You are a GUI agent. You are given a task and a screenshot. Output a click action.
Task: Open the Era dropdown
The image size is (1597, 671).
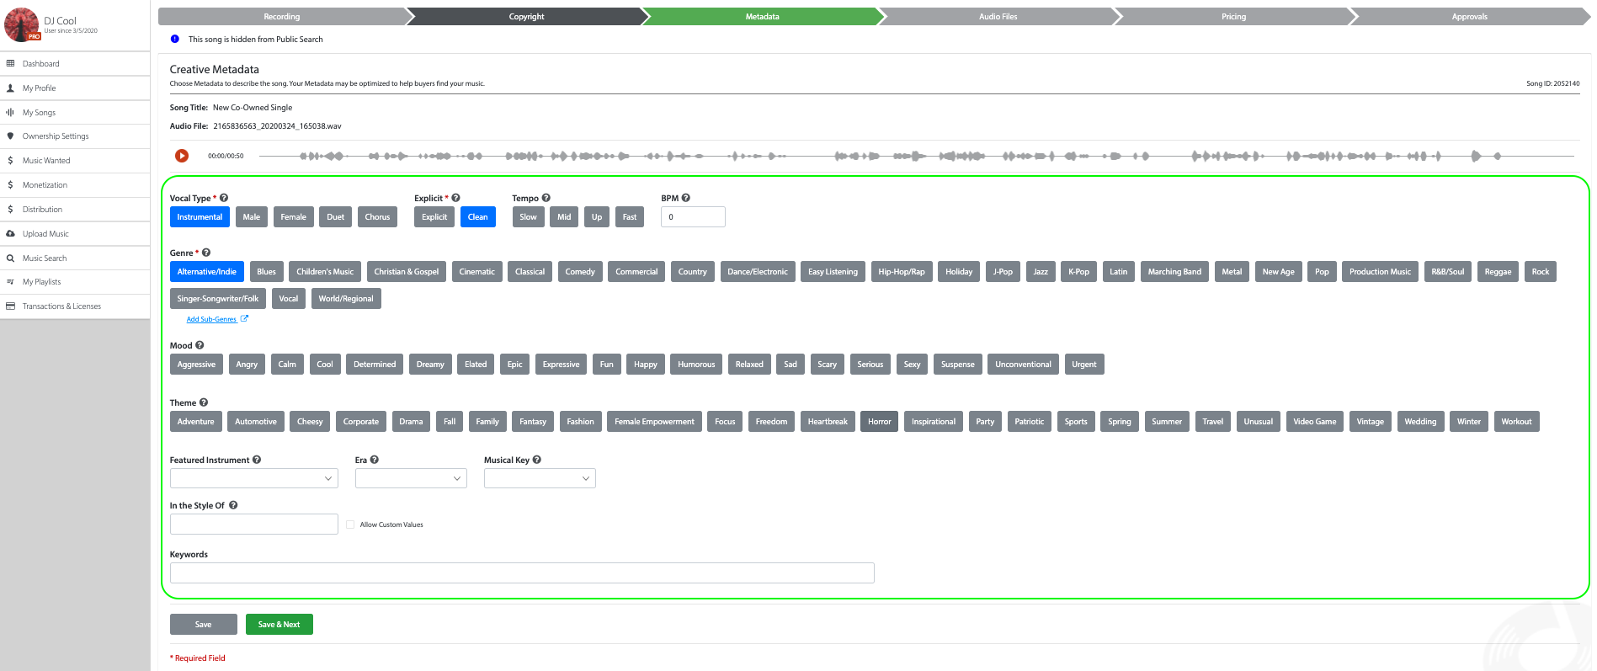(x=411, y=478)
